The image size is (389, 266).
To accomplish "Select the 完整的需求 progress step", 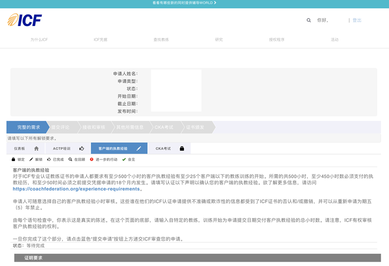I will [x=28, y=127].
